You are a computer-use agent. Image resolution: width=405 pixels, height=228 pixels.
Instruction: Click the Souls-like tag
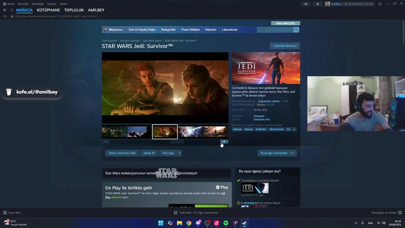pyautogui.click(x=261, y=129)
